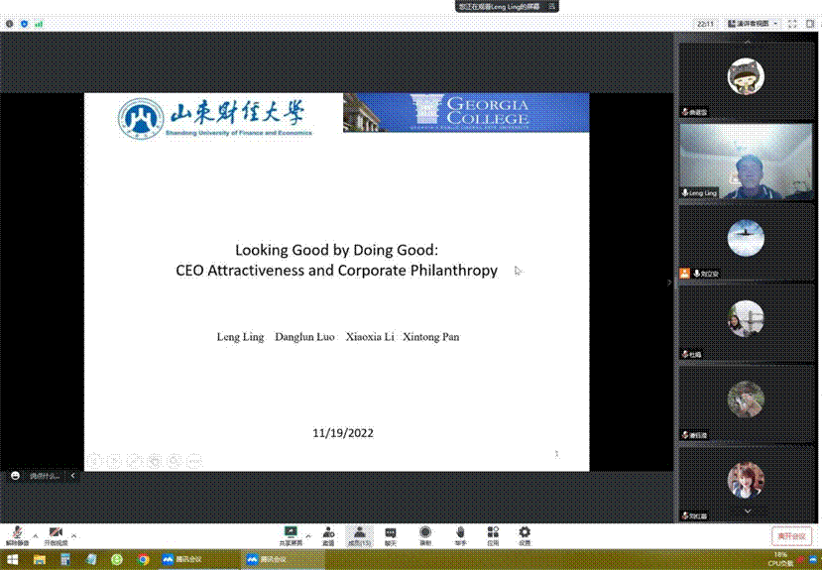
Task: Click the emoji reaction smiley icon
Action: click(16, 476)
